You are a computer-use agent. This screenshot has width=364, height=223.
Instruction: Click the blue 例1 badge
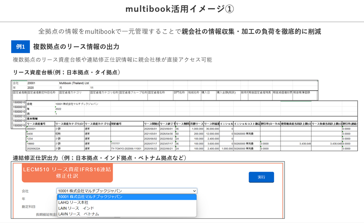click(x=21, y=47)
